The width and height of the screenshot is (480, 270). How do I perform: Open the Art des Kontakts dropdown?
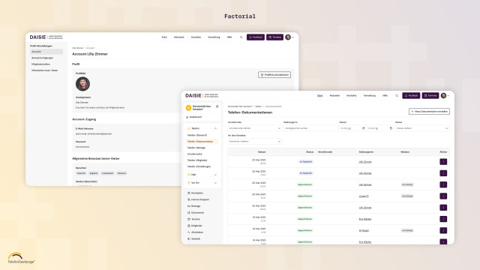[x=255, y=142]
